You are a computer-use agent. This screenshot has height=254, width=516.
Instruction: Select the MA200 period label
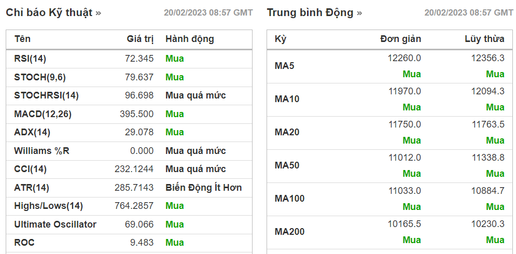click(x=289, y=232)
